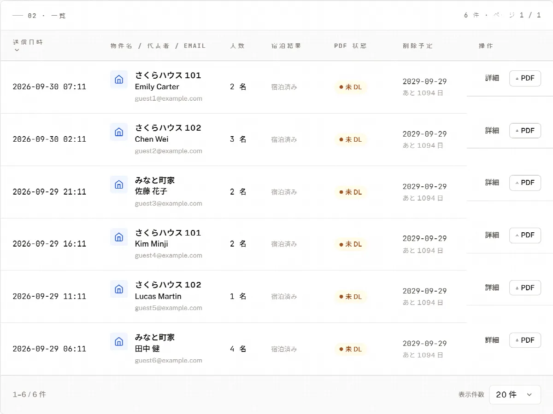The image size is (553, 414).
Task: Select the property icon next to 田中 健
Action: [x=119, y=341]
